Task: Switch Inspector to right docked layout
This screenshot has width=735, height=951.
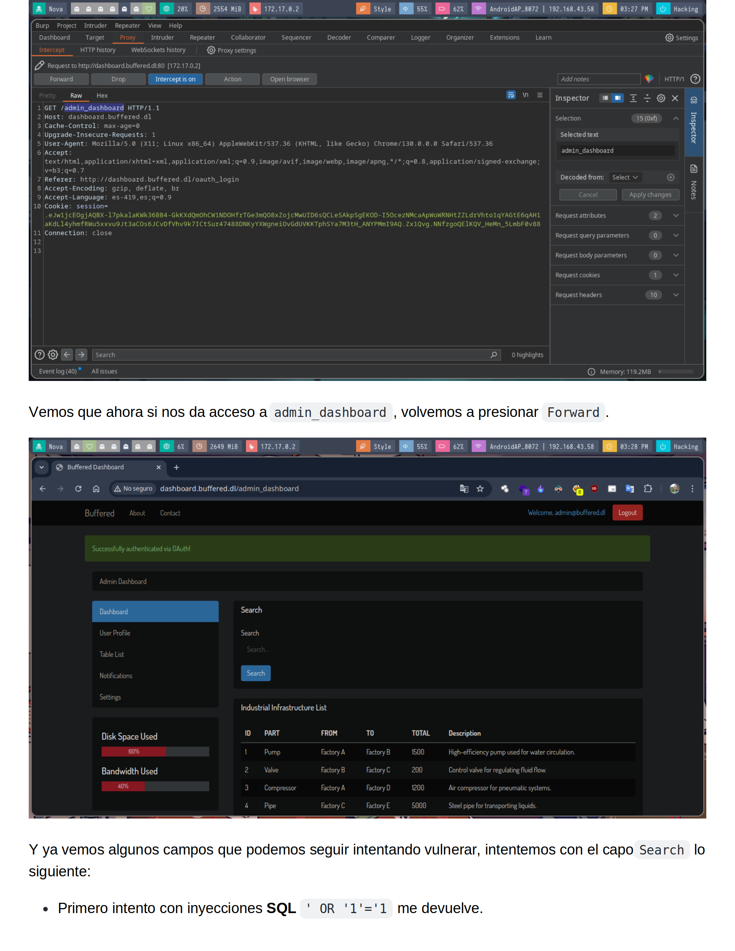Action: pos(617,98)
